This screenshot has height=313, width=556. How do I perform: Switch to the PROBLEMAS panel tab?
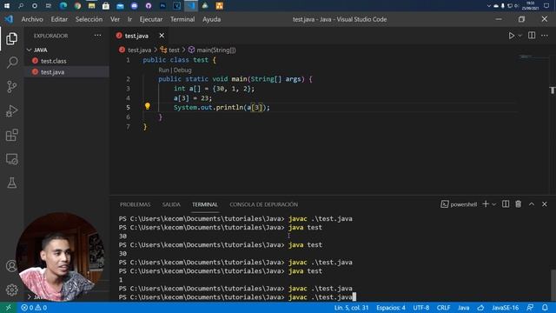[136, 204]
